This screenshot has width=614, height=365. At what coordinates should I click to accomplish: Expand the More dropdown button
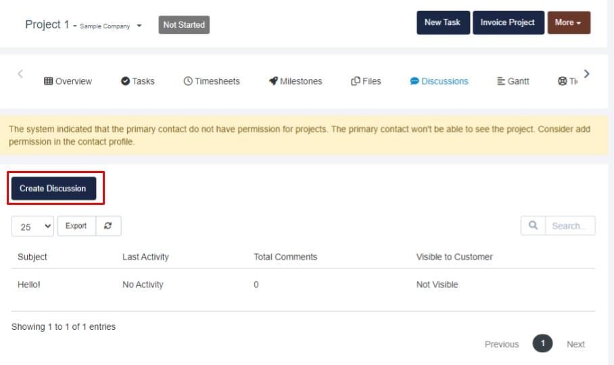pos(568,22)
